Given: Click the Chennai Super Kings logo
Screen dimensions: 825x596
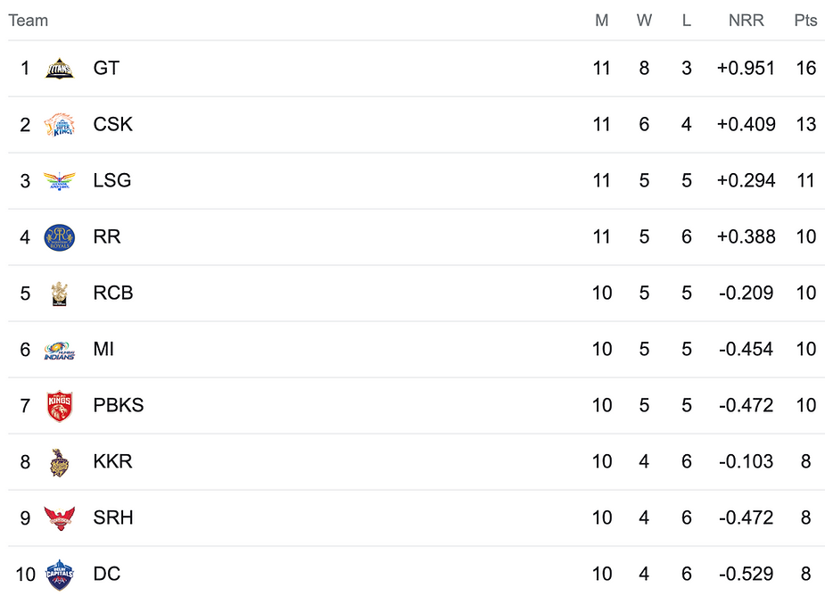Looking at the screenshot, I should [60, 124].
